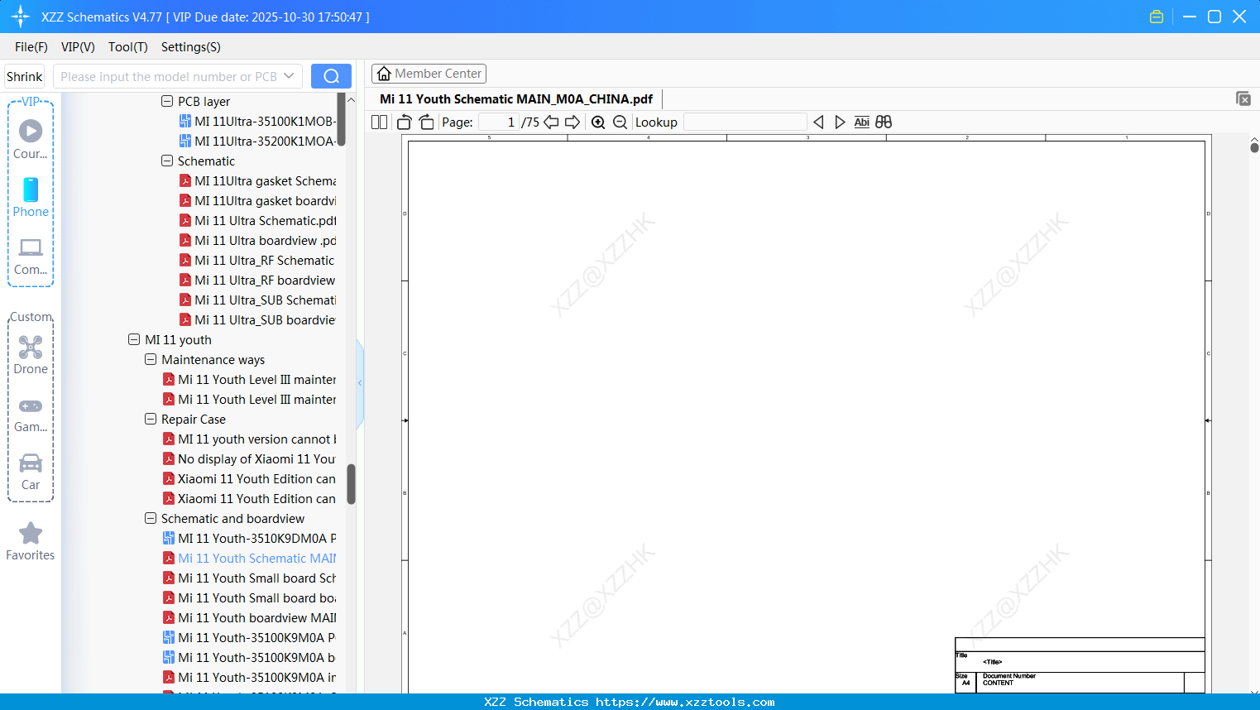Image resolution: width=1260 pixels, height=710 pixels.
Task: Rotate the schematic page clockwise
Action: (426, 122)
